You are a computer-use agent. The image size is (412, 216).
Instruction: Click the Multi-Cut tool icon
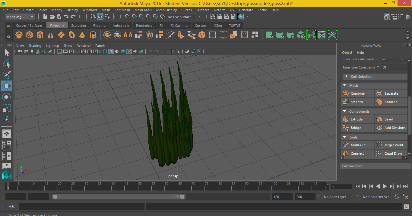pos(346,145)
